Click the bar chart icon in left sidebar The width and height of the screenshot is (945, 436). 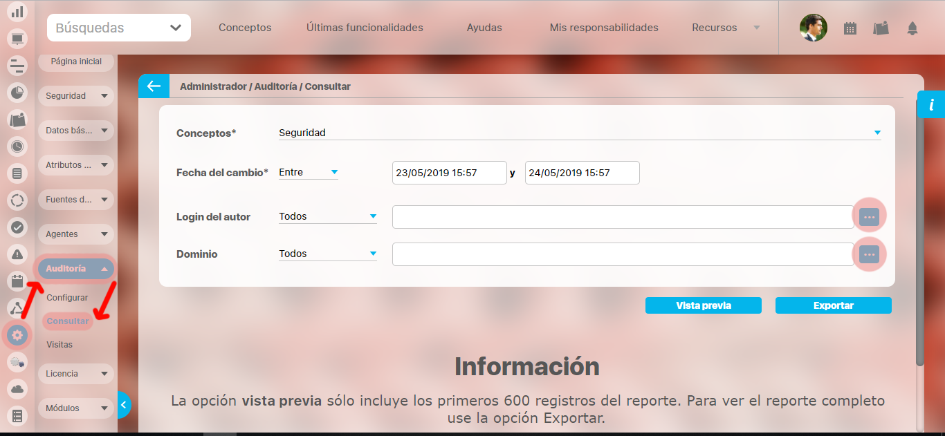click(x=17, y=12)
